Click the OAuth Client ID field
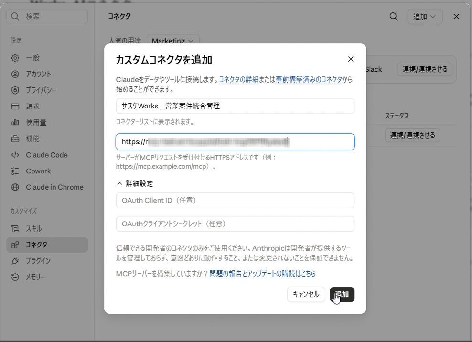 235,201
